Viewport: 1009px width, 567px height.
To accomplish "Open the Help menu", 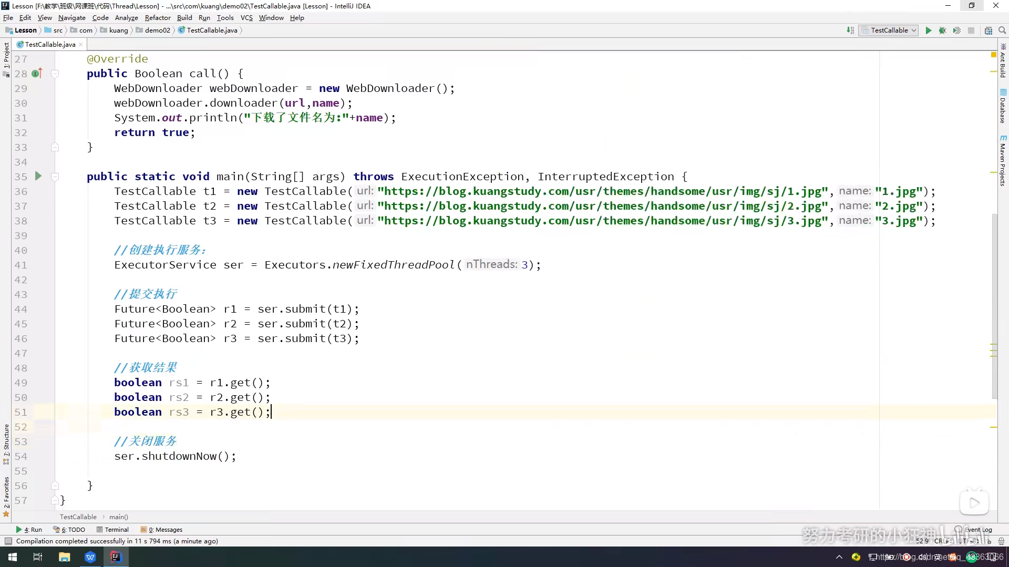I will pos(297,18).
